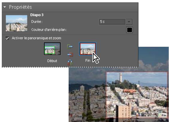Image resolution: width=169 pixels, height=122 pixels.
Task: Toggle Activer le panoramique et zoom checkbox
Action: coord(7,38)
